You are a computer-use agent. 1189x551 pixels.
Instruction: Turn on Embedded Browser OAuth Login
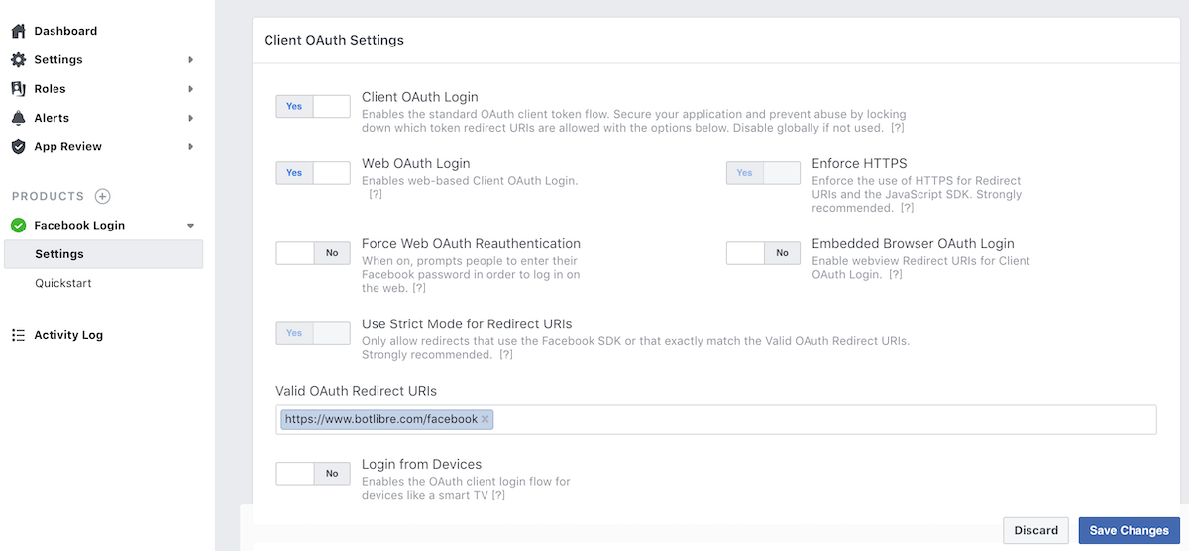point(763,253)
